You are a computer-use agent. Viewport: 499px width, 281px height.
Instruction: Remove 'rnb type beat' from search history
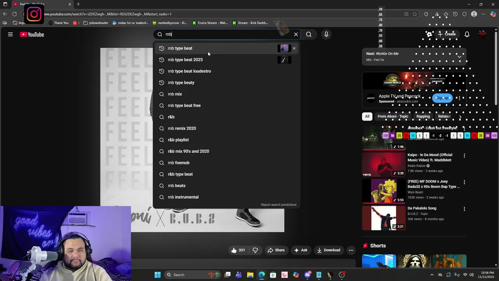click(294, 48)
